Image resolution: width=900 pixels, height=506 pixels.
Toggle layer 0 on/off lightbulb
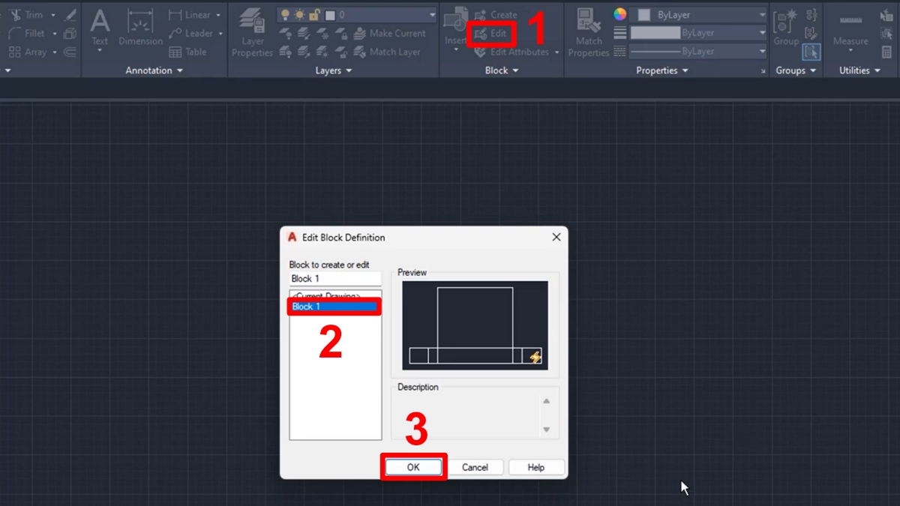pyautogui.click(x=285, y=14)
